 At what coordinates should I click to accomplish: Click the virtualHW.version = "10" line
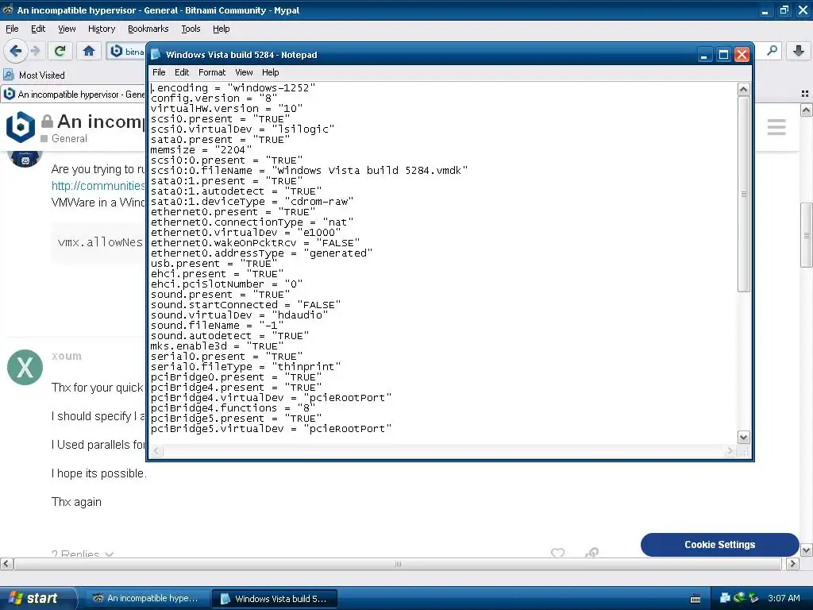pos(226,108)
